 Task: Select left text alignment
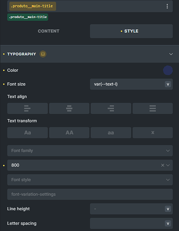click(27, 108)
